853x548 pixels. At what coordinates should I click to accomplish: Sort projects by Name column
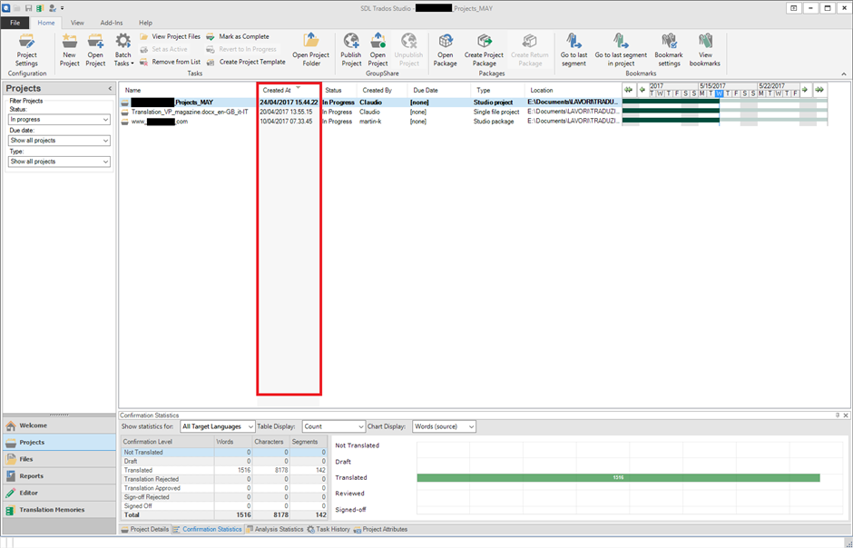[x=188, y=90]
